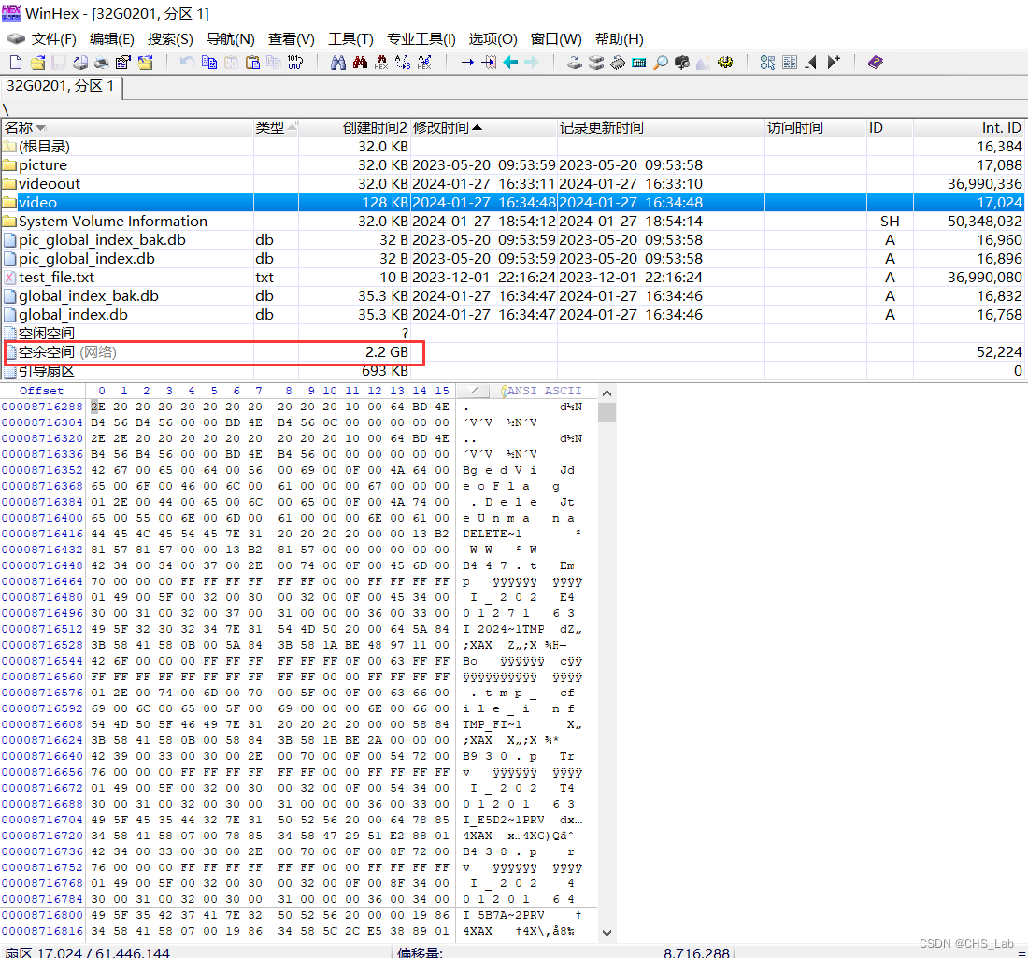Select test_file.txt in the file list
Image resolution: width=1028 pixels, height=958 pixels.
click(x=513, y=278)
